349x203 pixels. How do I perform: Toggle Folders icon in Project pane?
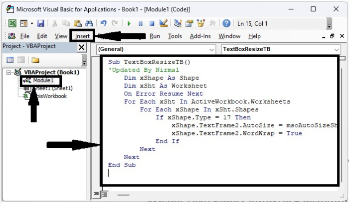tap(35, 60)
